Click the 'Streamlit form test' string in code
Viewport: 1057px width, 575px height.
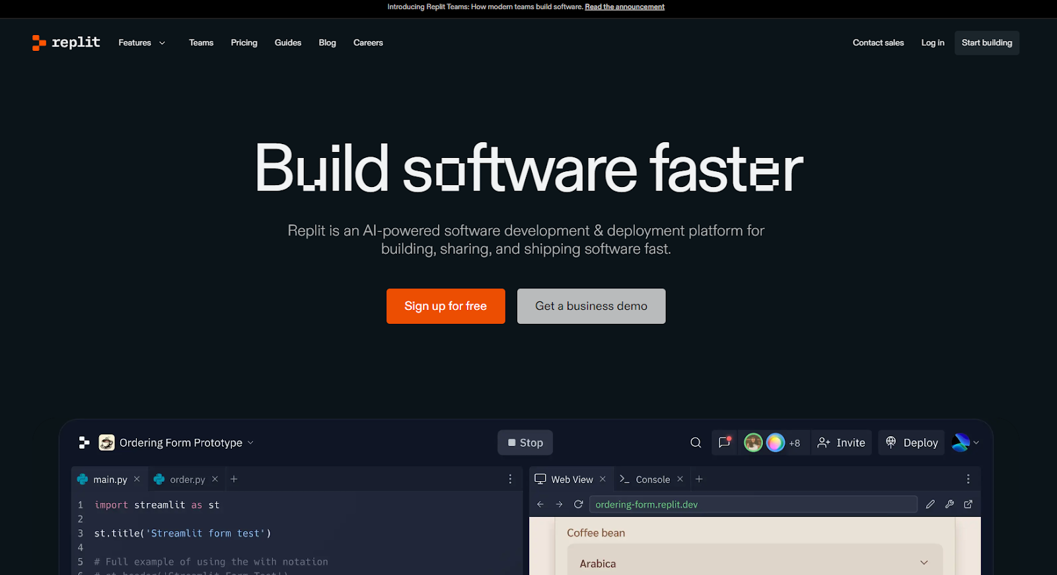click(205, 533)
